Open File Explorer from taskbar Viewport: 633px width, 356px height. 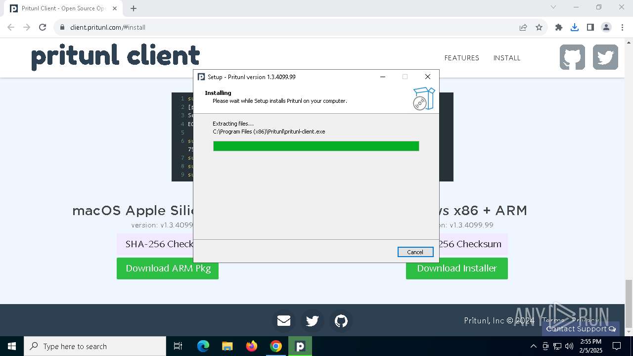[227, 346]
